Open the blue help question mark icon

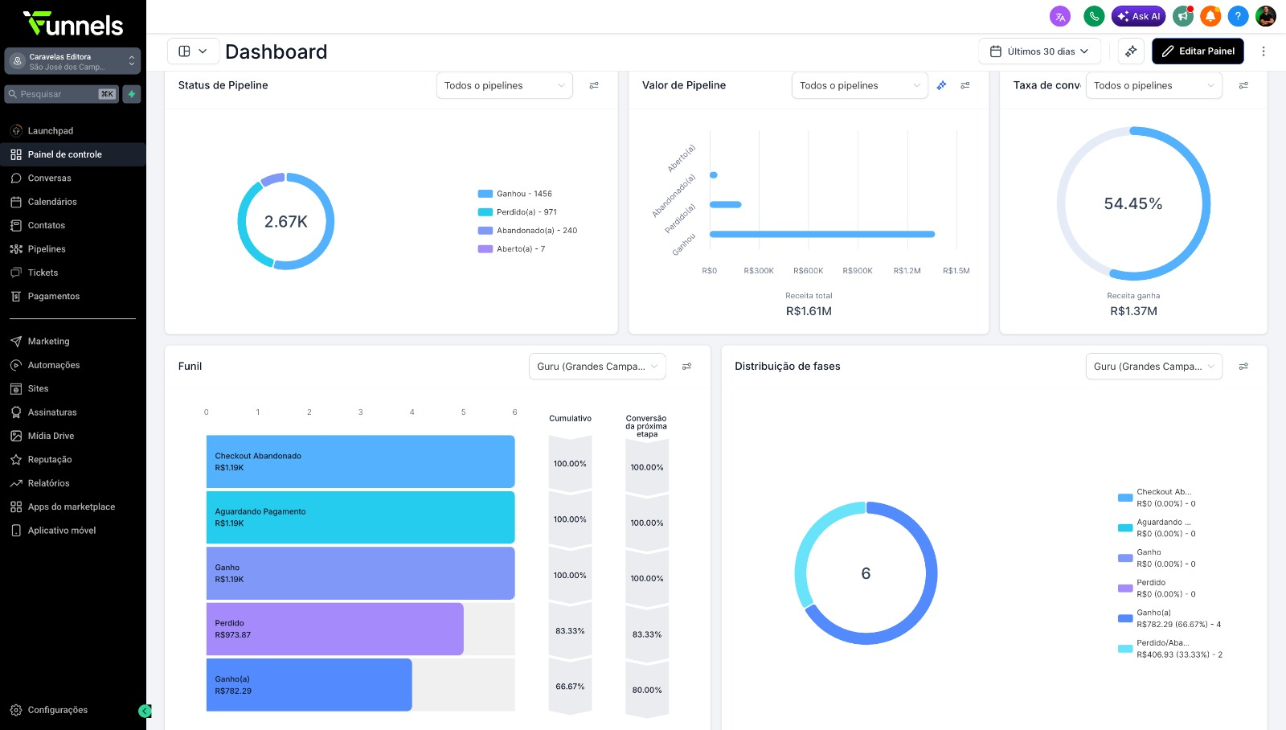click(x=1238, y=16)
